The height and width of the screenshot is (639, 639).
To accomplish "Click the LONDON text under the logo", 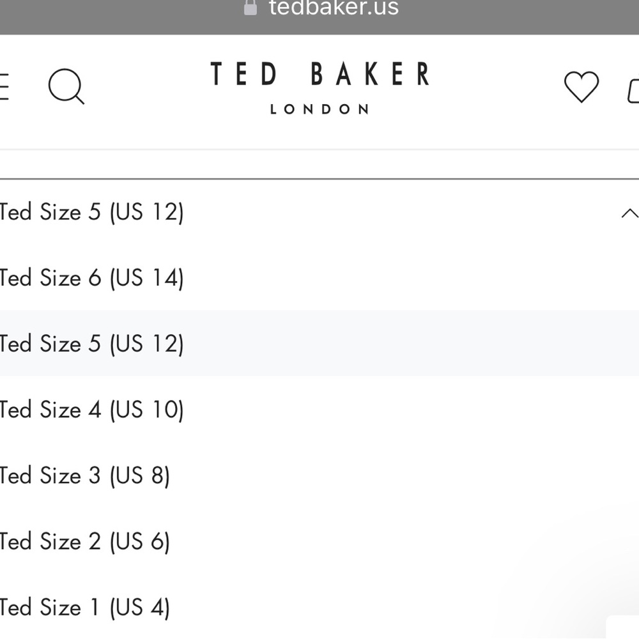I will coord(319,109).
